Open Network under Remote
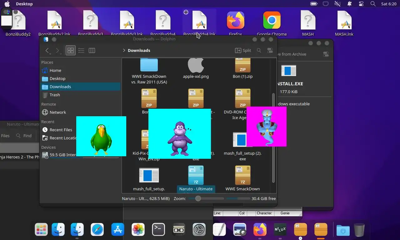 pos(81,112)
